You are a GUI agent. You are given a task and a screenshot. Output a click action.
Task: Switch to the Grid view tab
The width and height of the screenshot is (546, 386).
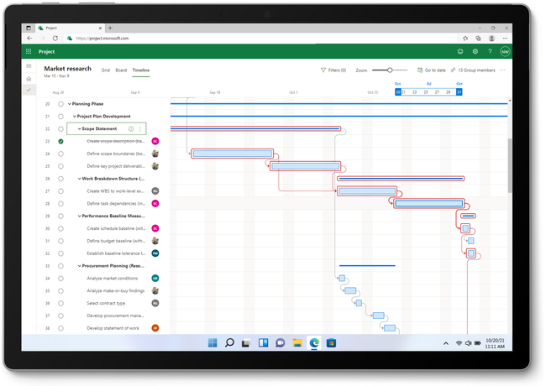[x=106, y=70]
